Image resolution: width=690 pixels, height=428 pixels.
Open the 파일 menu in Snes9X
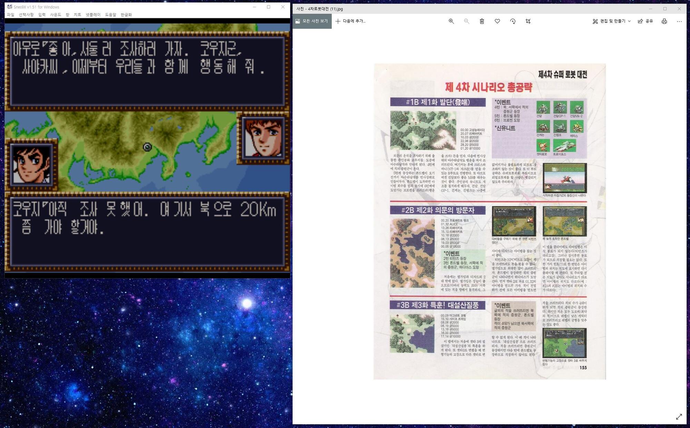[11, 15]
